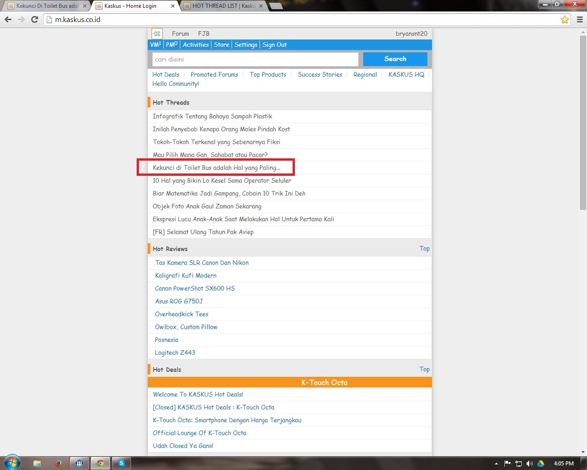This screenshot has width=587, height=470.
Task: Click the network tray icon
Action: coord(518,464)
